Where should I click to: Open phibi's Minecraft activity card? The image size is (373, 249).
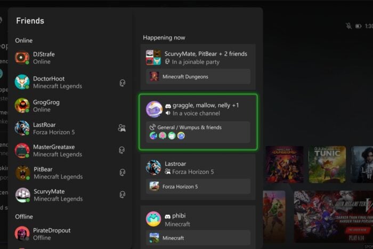[x=198, y=227]
